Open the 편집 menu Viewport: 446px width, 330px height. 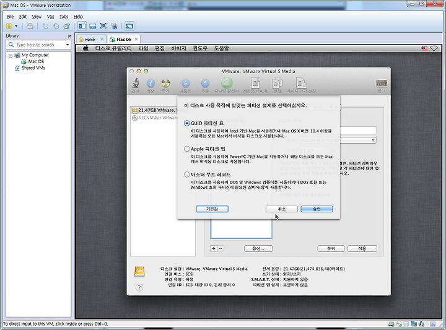160,48
